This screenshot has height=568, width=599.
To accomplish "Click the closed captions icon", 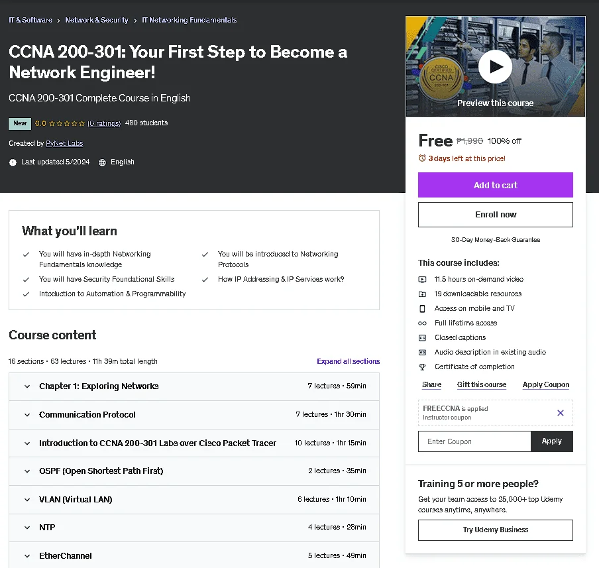I will pyautogui.click(x=422, y=337).
